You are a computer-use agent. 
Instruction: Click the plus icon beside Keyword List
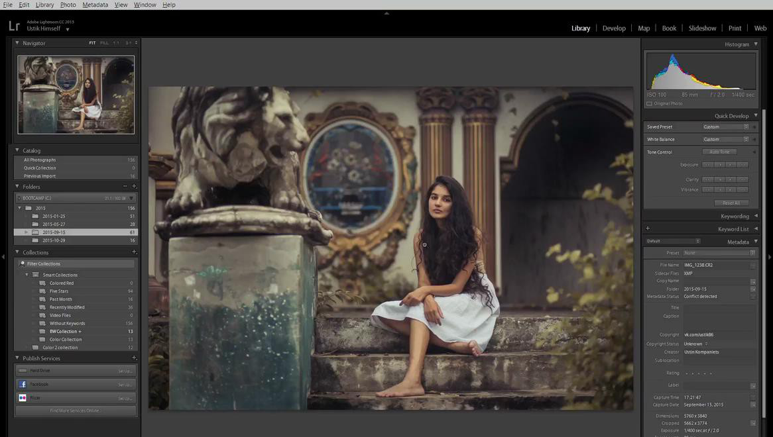click(x=648, y=228)
